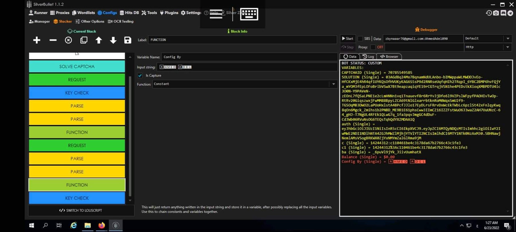This screenshot has width=516, height=232.
Task: Click the Variable Name field
Action: click(x=249, y=57)
